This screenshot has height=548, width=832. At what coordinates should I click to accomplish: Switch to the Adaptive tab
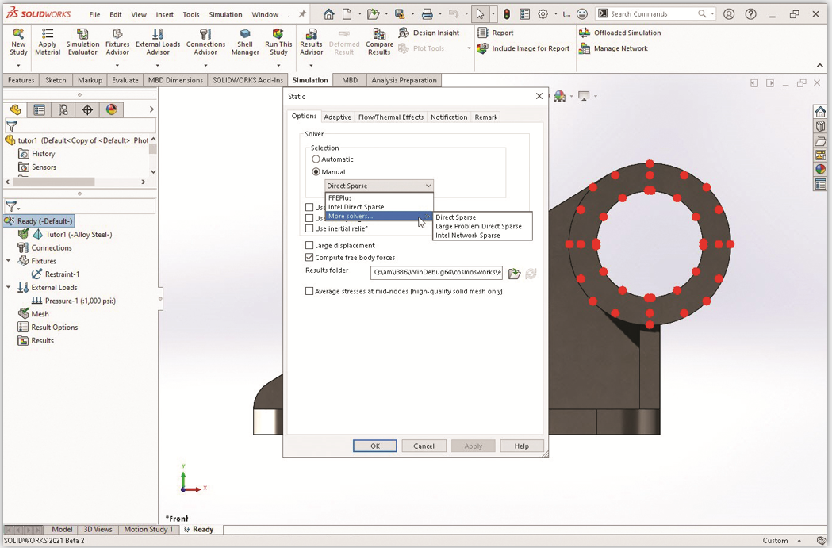click(337, 117)
